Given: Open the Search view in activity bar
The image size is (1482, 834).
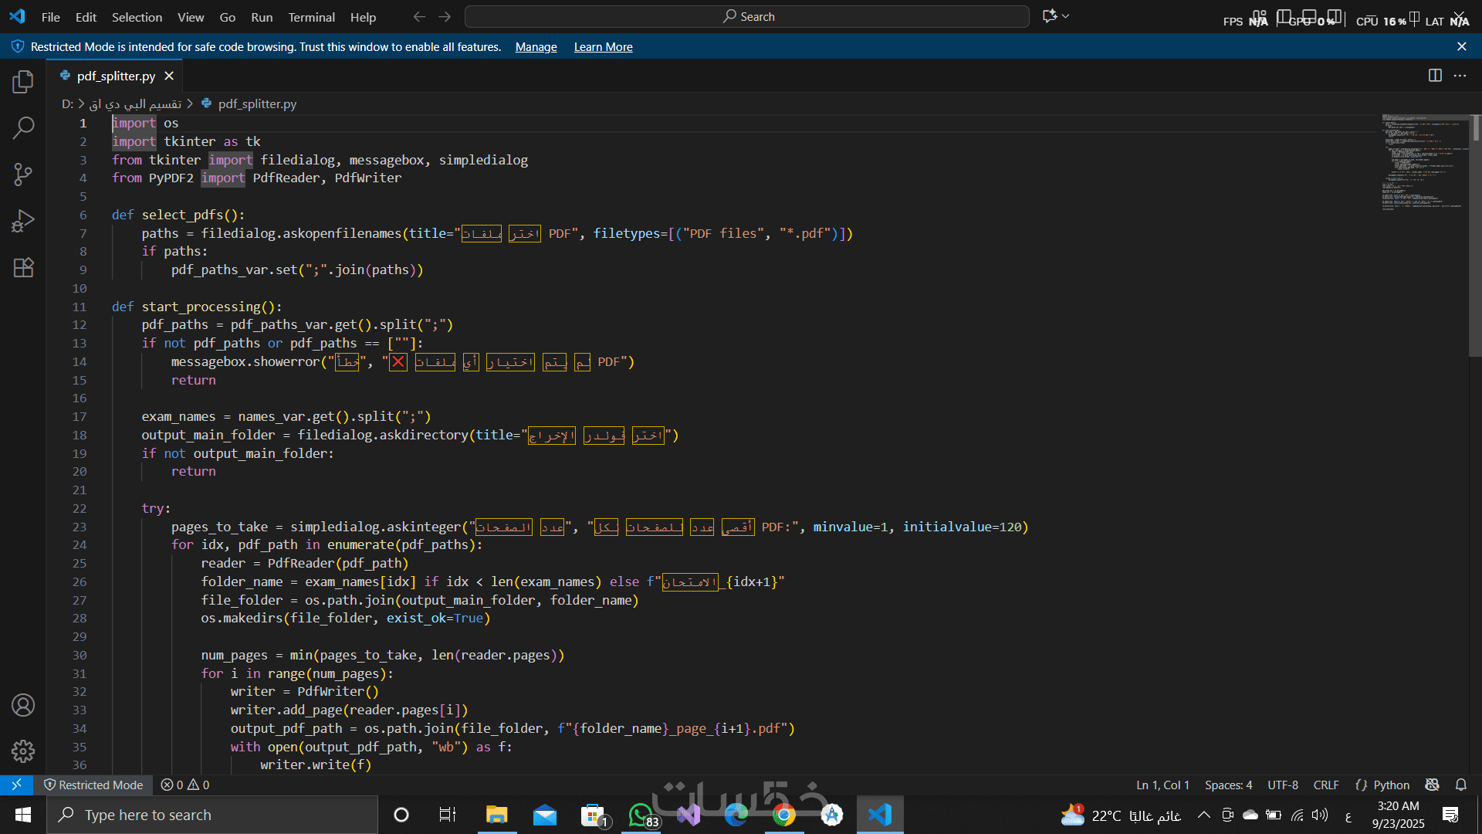Looking at the screenshot, I should click(x=23, y=128).
